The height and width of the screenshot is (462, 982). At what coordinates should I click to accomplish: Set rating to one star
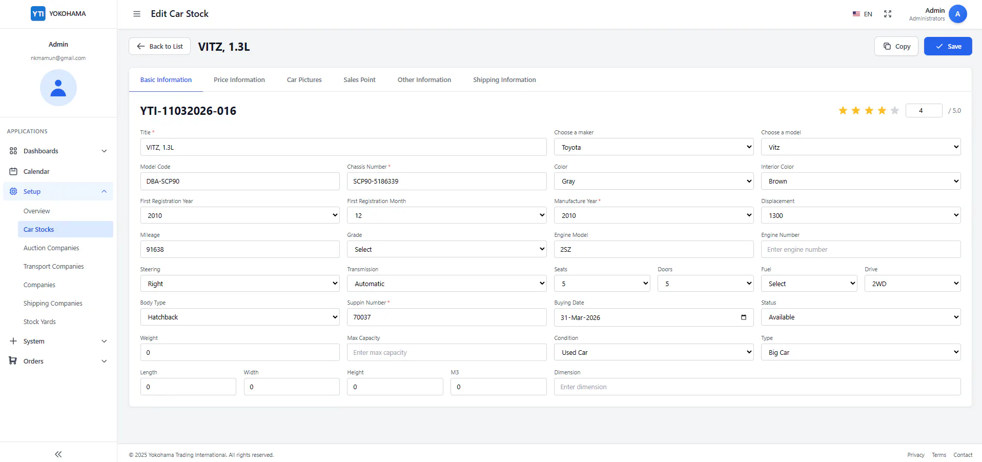pyautogui.click(x=843, y=110)
